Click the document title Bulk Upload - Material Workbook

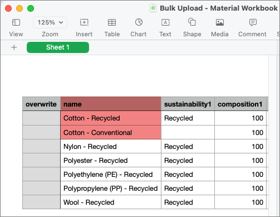coord(219,8)
